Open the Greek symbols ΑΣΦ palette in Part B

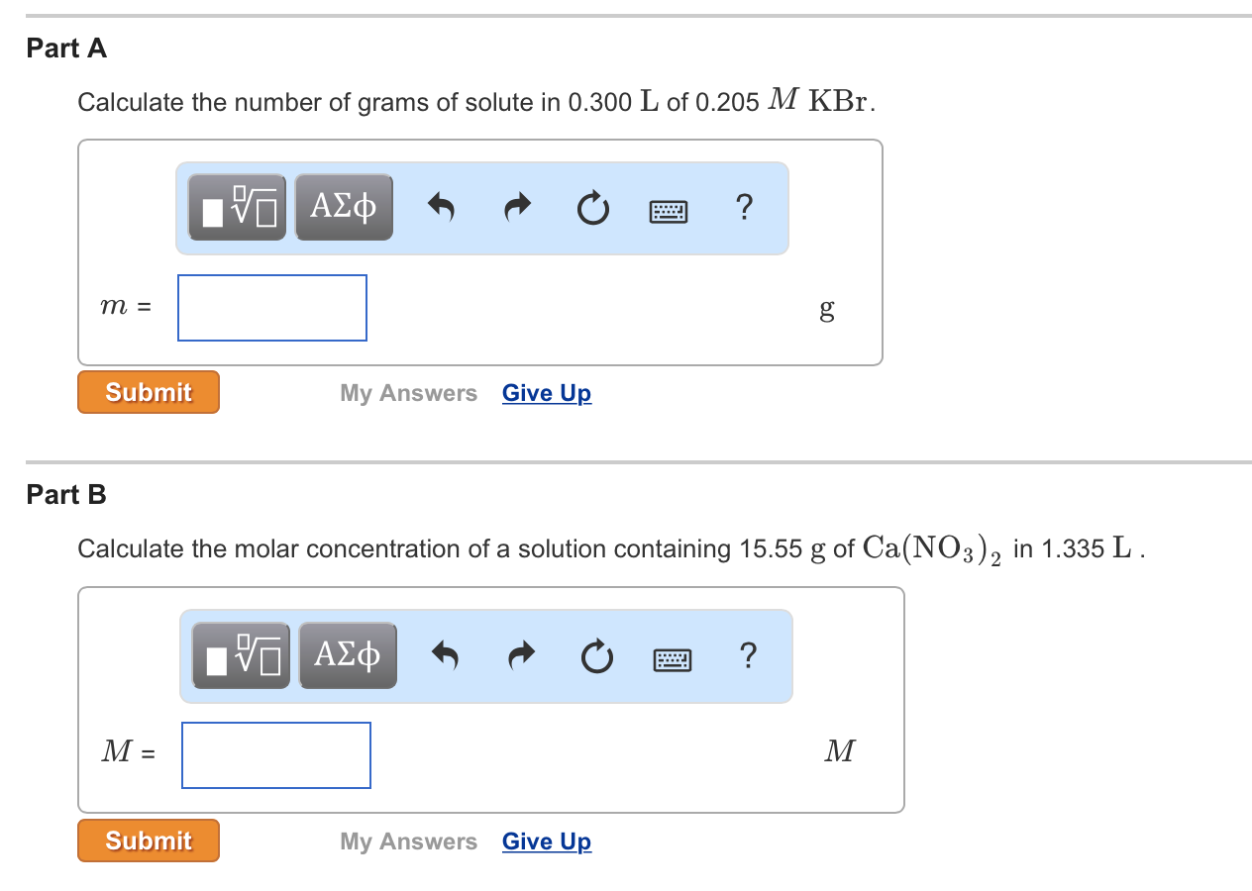tap(348, 654)
